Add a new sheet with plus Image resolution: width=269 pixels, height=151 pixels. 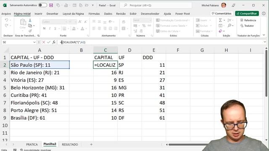click(x=91, y=144)
